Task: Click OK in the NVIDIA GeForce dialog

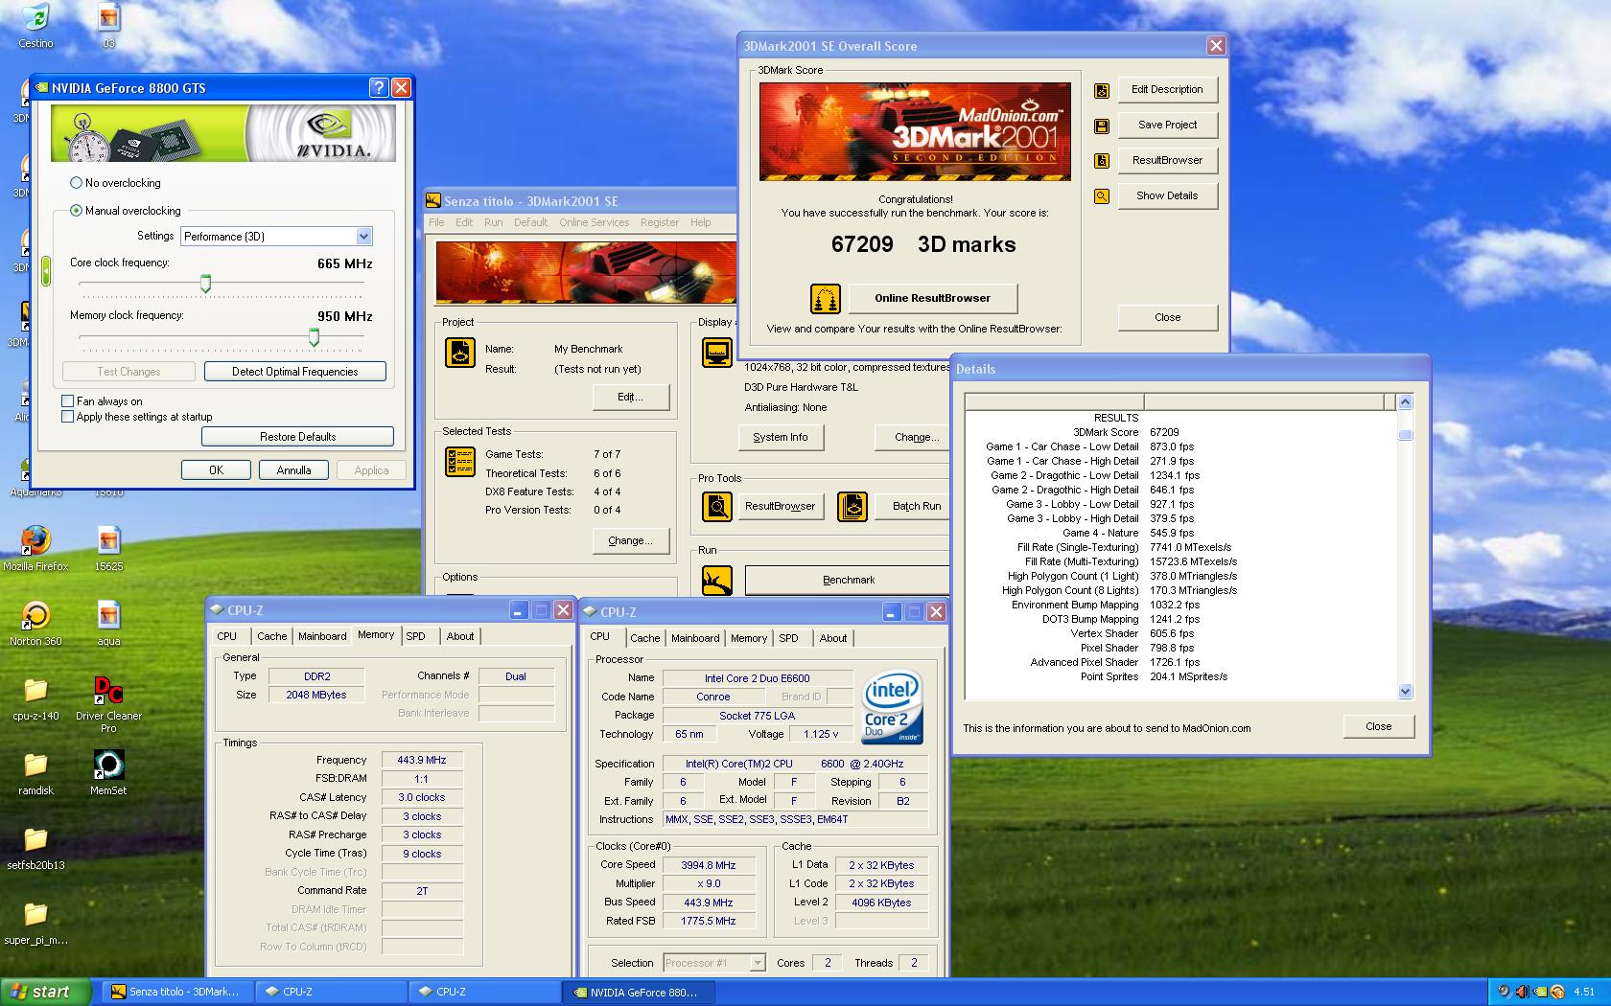Action: 216,470
